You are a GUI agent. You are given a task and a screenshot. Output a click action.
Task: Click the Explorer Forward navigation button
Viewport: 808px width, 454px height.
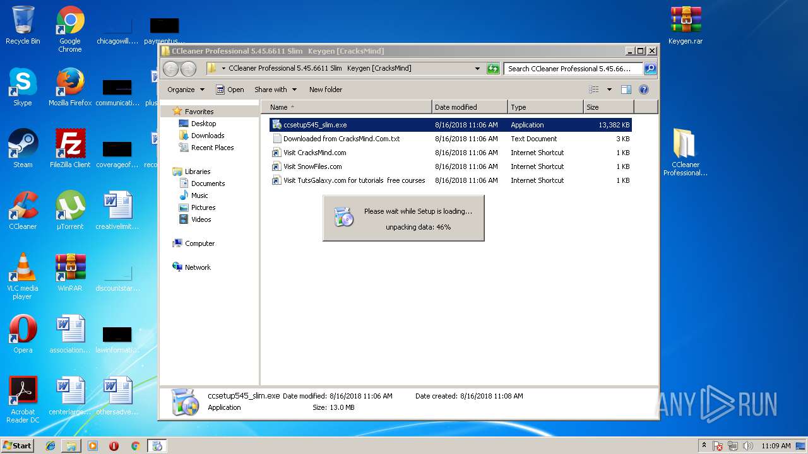tap(188, 69)
